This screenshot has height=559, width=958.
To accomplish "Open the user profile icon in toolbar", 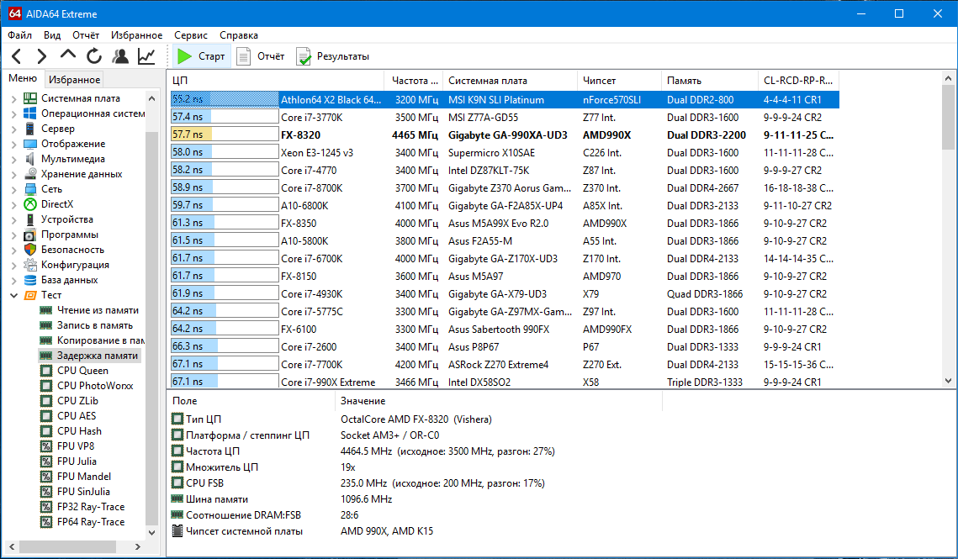I will click(x=120, y=56).
